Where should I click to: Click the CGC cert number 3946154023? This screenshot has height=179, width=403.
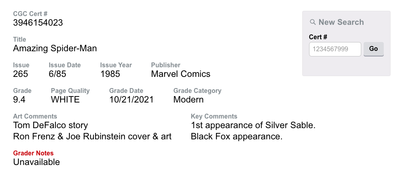coord(38,23)
